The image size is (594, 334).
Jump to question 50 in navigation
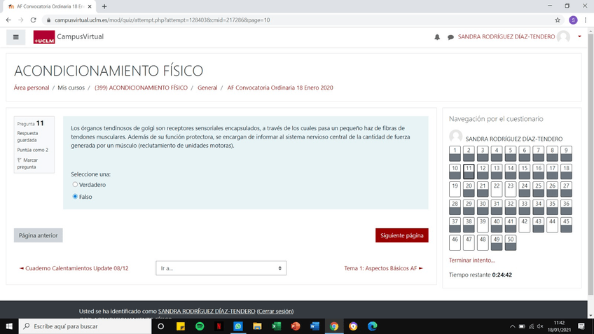tap(510, 243)
